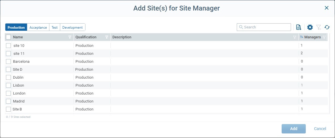Toggle the select-all checkbox in the header
This screenshot has height=138, width=335.
coord(8,37)
